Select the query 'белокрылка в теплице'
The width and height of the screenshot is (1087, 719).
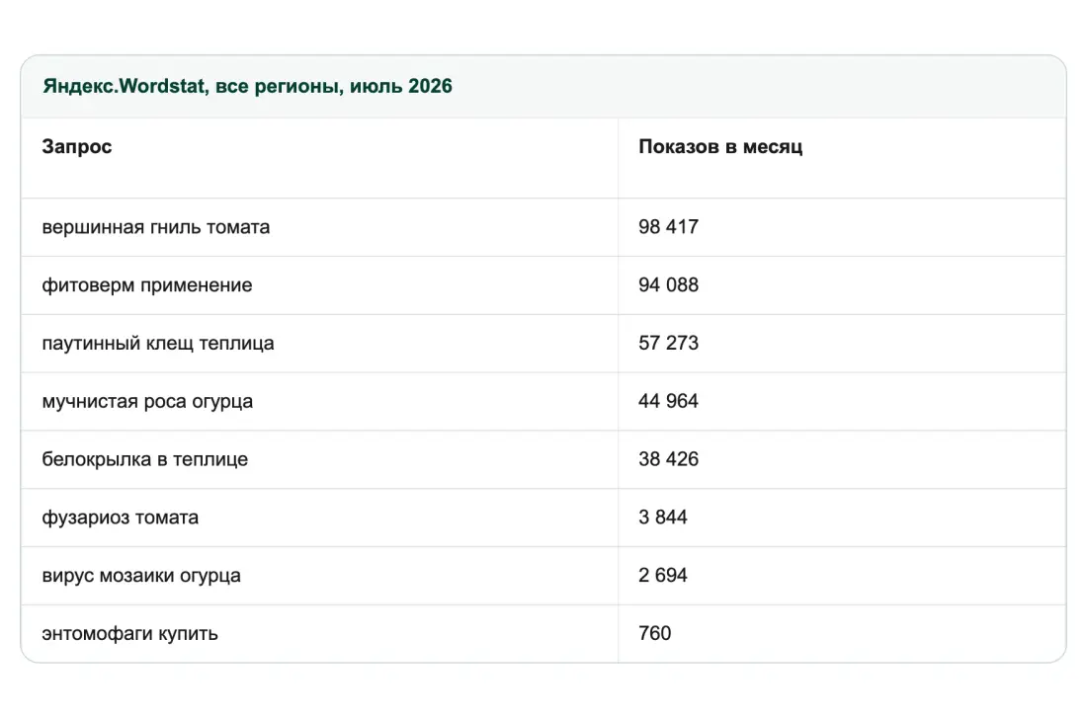145,459
